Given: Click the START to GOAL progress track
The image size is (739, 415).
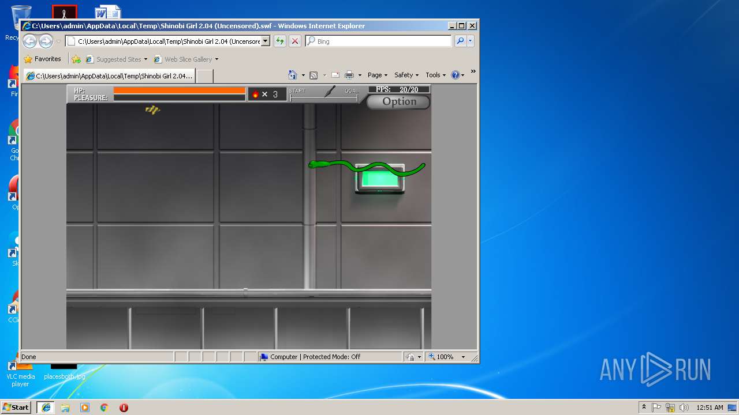Looking at the screenshot, I should [x=324, y=99].
